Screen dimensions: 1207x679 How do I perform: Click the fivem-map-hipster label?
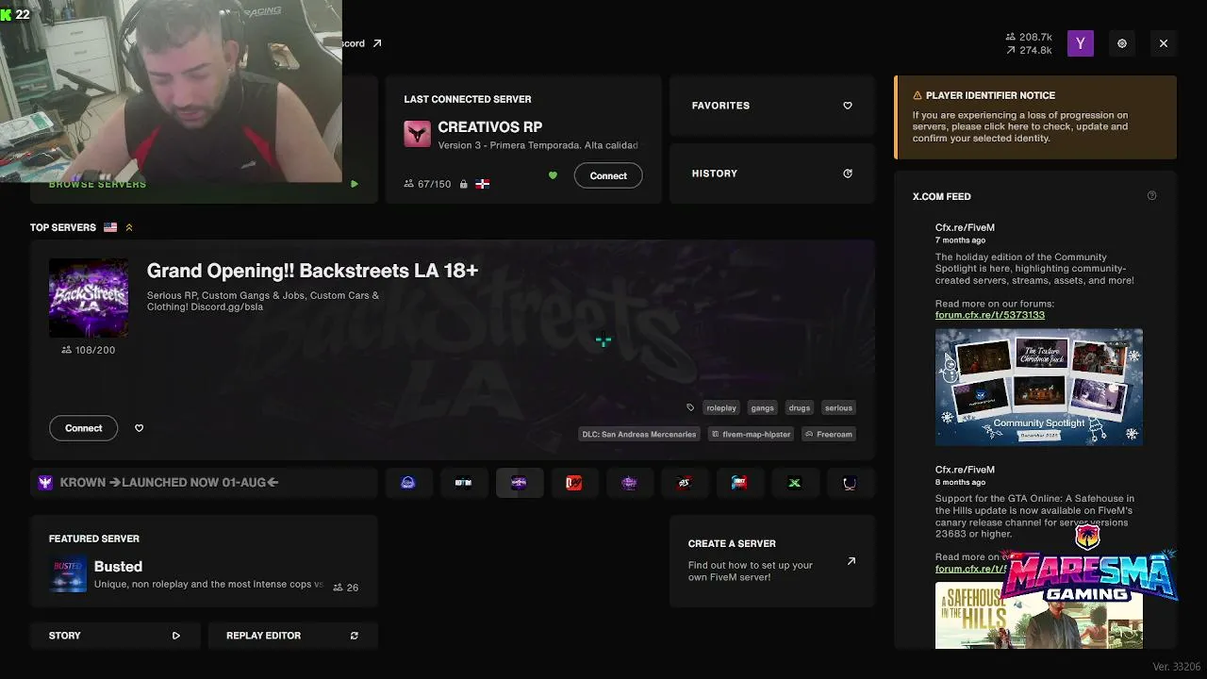pos(751,435)
